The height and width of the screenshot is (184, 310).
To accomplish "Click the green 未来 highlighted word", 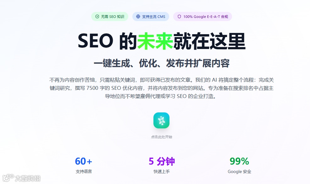I will 155,41.
